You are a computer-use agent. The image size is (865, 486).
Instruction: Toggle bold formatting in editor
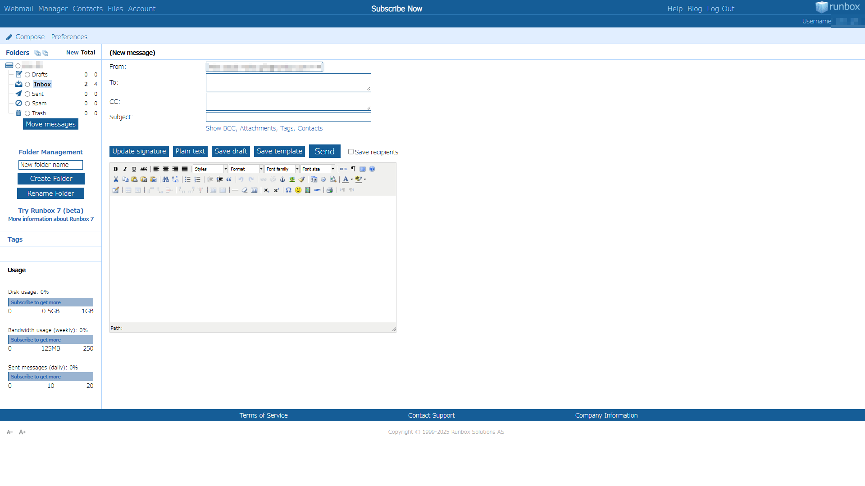tap(116, 169)
